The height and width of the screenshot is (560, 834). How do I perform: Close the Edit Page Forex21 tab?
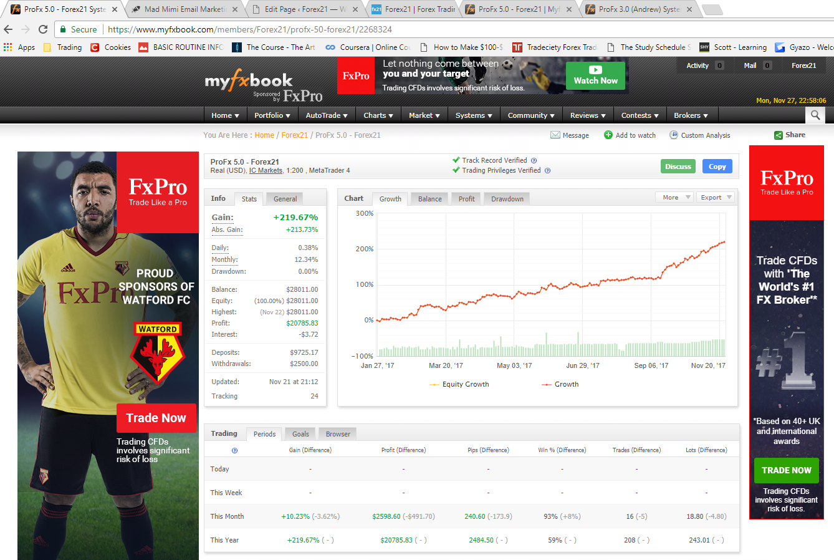[355, 9]
